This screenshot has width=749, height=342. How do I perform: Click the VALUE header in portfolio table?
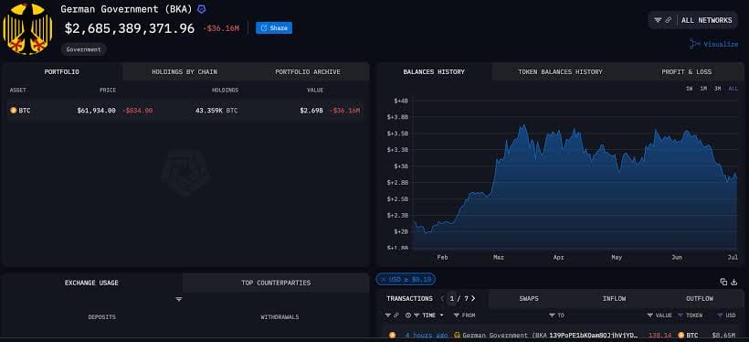point(315,91)
